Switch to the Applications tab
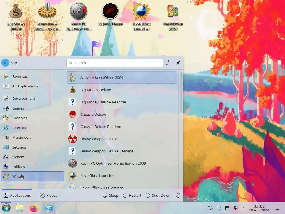Viewport: 285px width, 214px height. [x=17, y=195]
